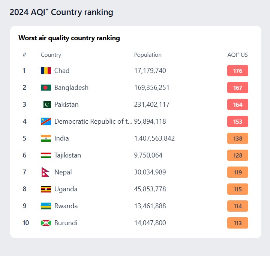Open the truncated Democratic Republic country name
Image resolution: width=270 pixels, height=256 pixels.
(93, 121)
